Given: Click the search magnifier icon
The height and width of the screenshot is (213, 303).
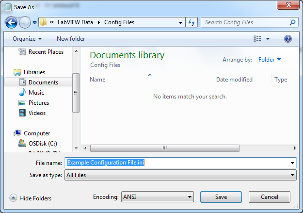Looking at the screenshot, I should [292, 22].
